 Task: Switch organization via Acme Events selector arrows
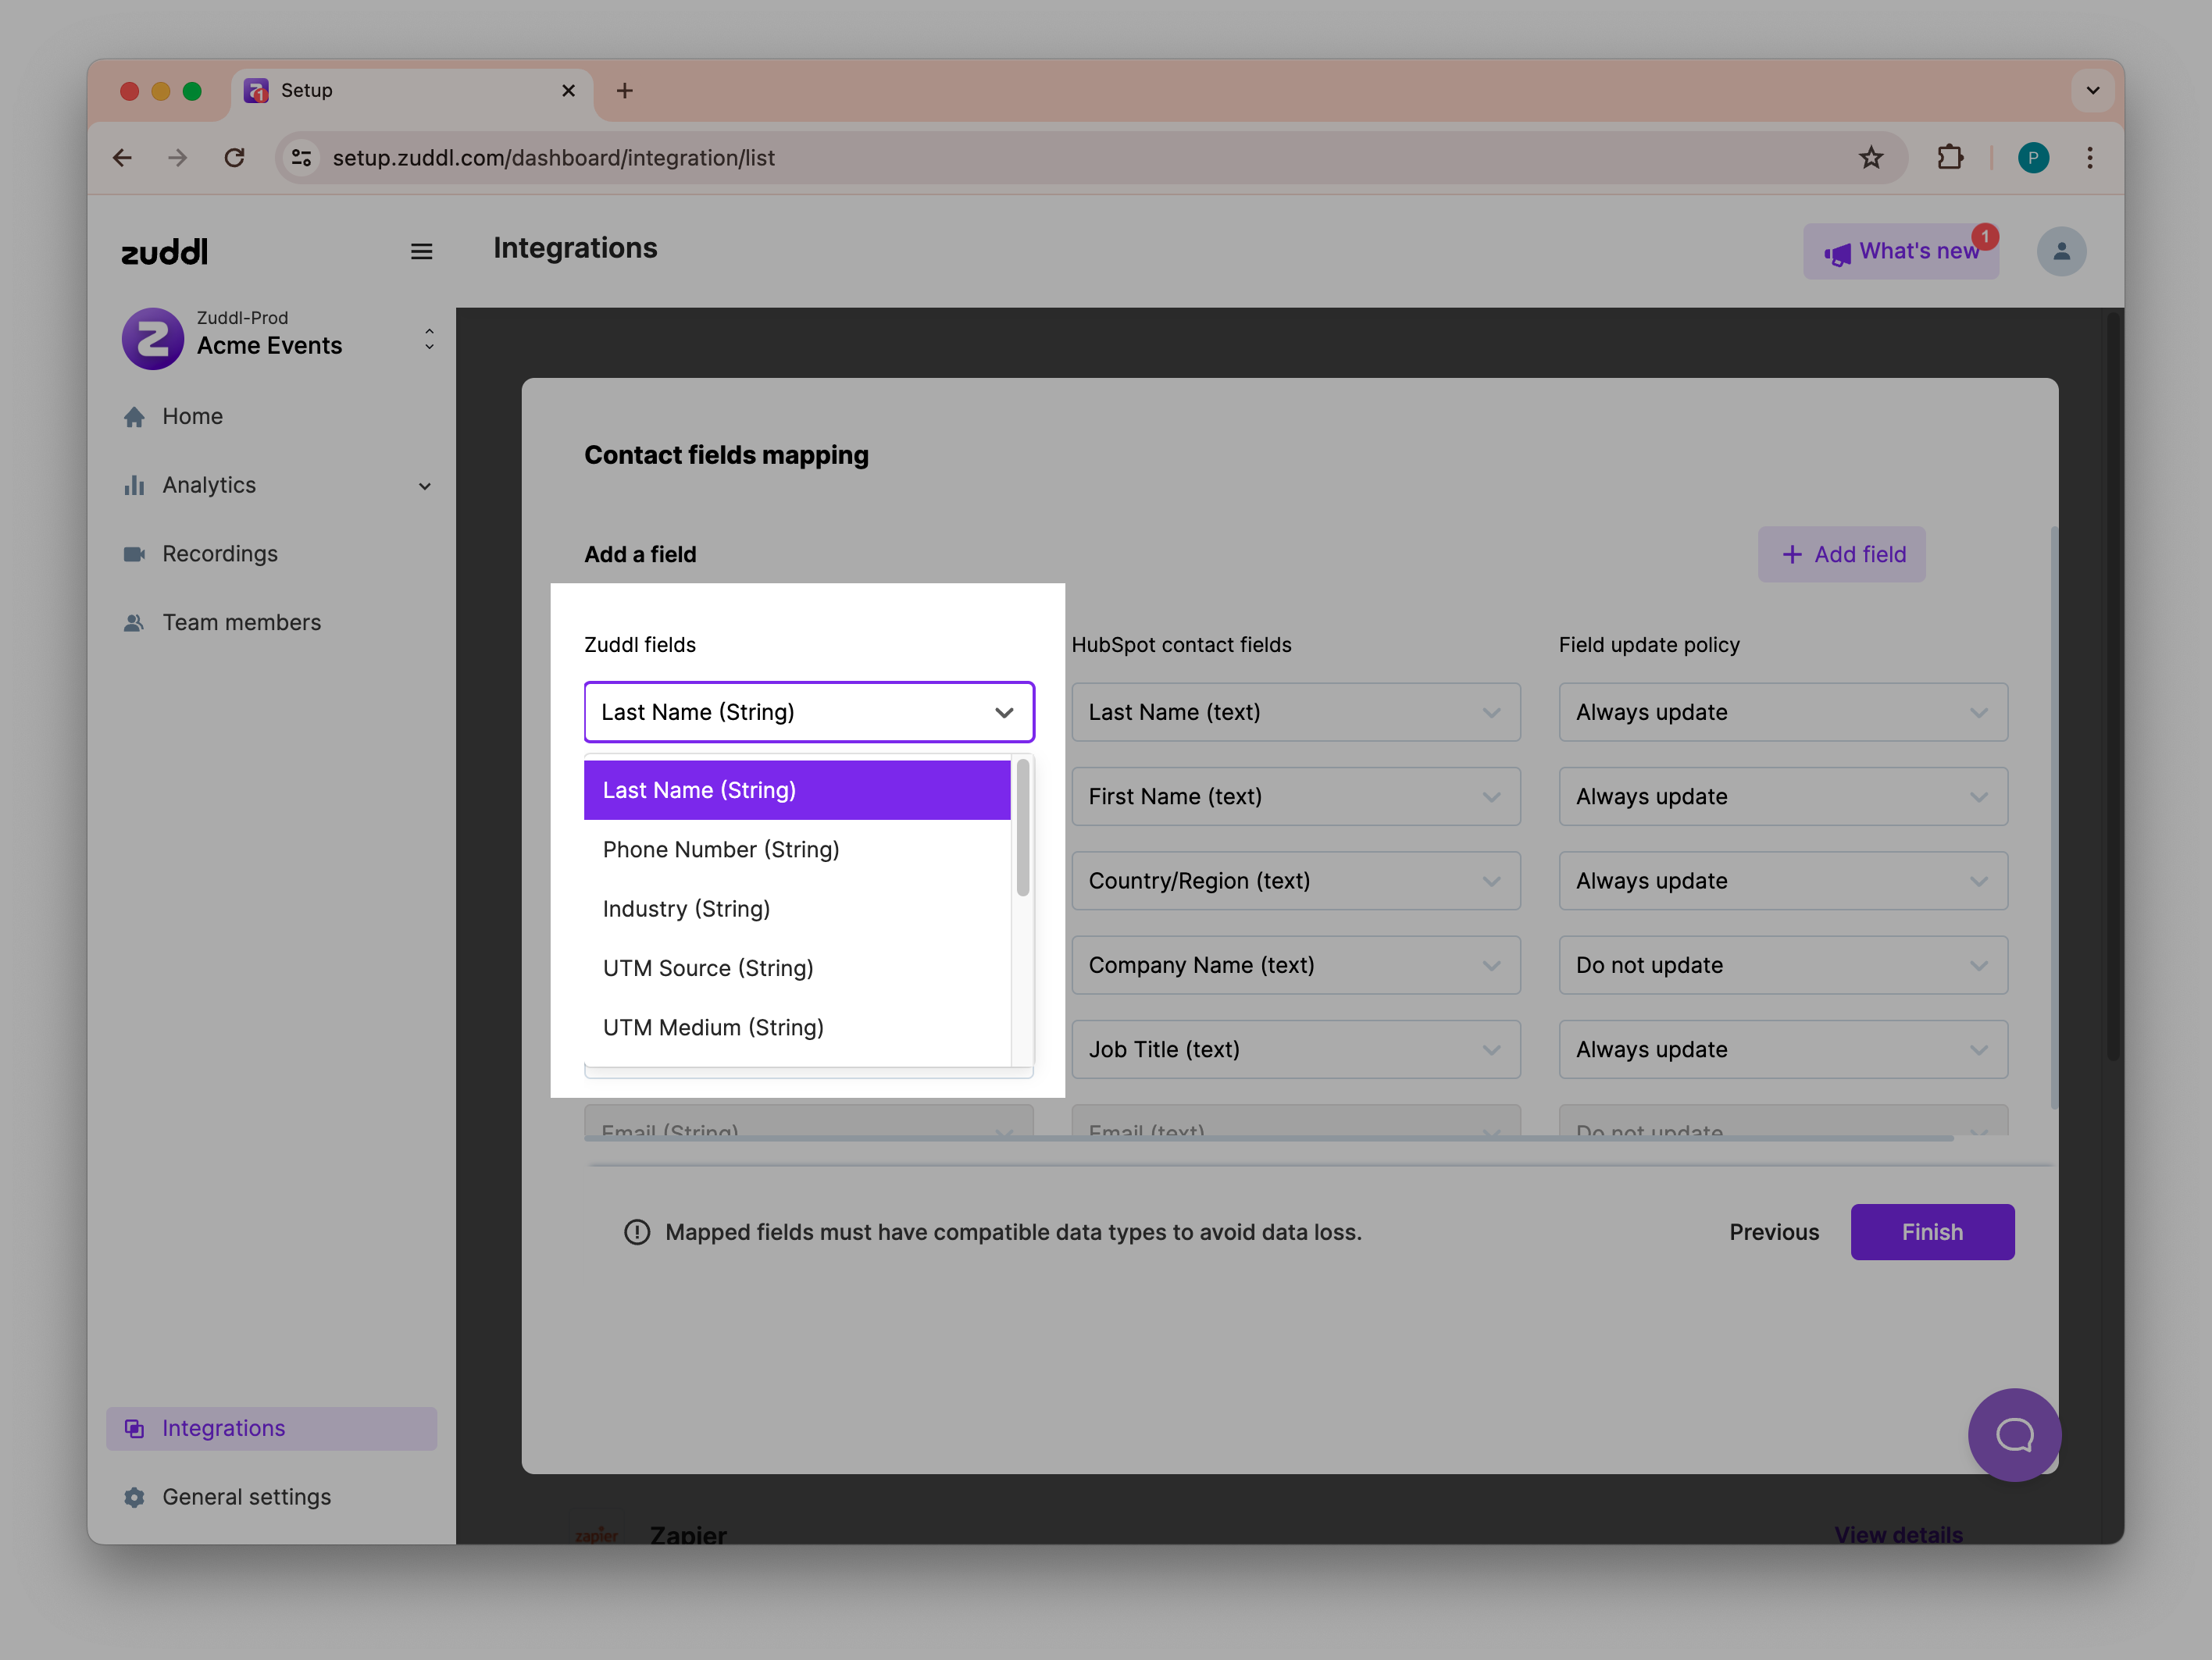[x=429, y=339]
